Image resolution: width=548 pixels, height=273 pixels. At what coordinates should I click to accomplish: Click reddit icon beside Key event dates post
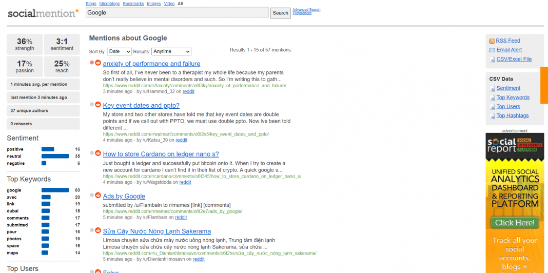pyautogui.click(x=98, y=104)
